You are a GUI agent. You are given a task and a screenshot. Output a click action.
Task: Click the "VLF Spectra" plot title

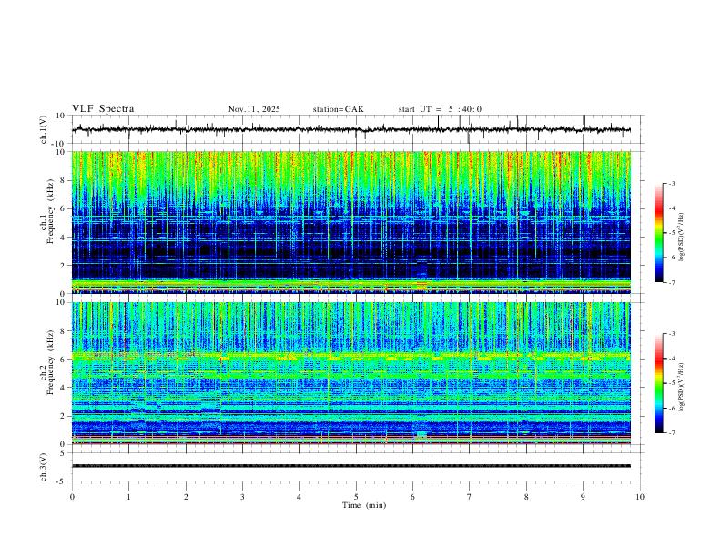pyautogui.click(x=103, y=109)
